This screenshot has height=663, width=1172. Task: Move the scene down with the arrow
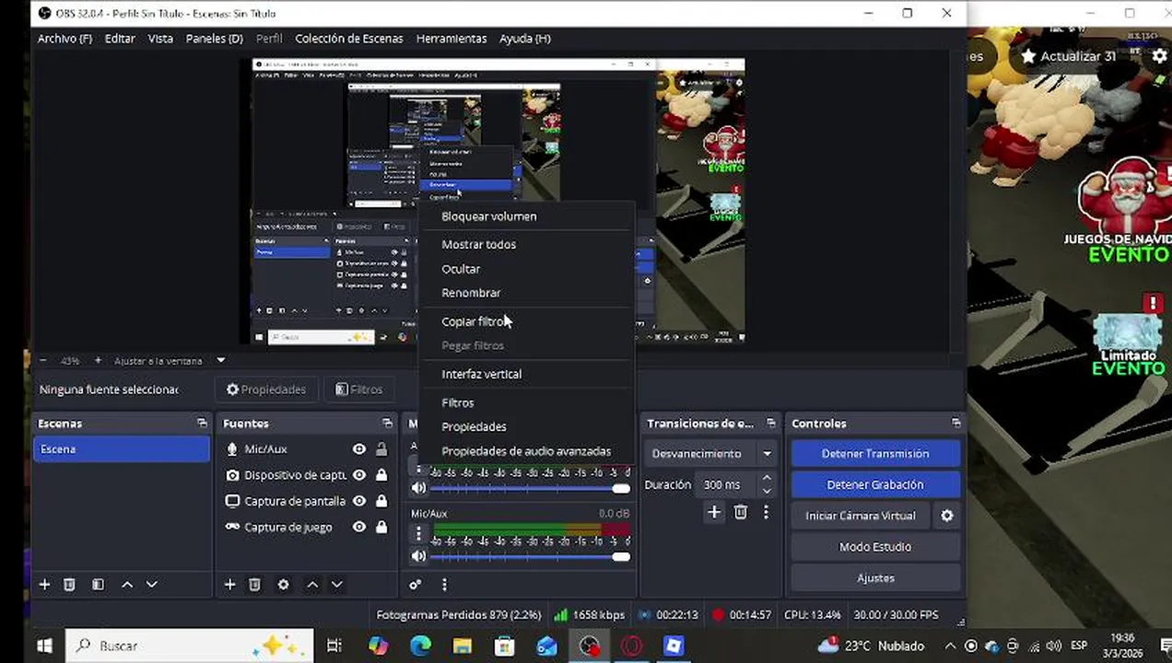pos(152,585)
